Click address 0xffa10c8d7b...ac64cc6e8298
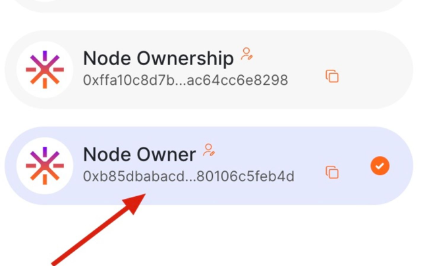This screenshot has height=266, width=427. click(x=185, y=80)
